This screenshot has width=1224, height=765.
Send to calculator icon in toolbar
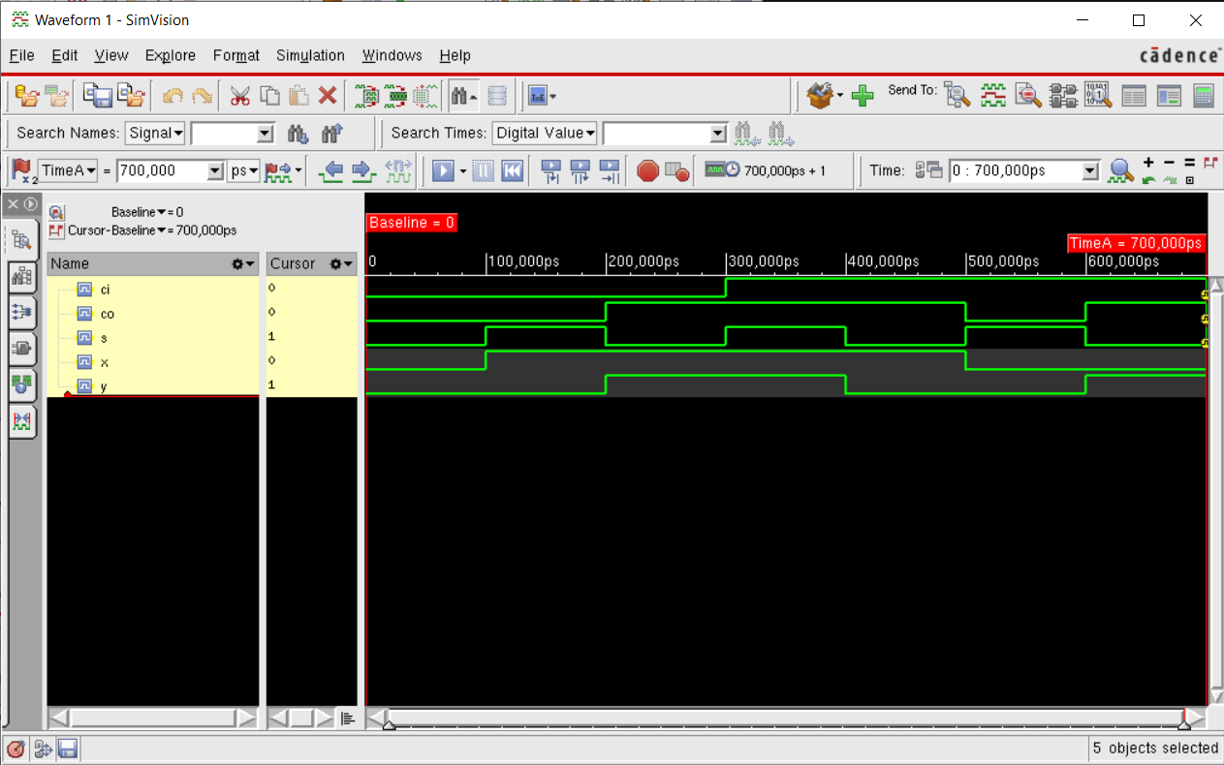coord(1204,96)
